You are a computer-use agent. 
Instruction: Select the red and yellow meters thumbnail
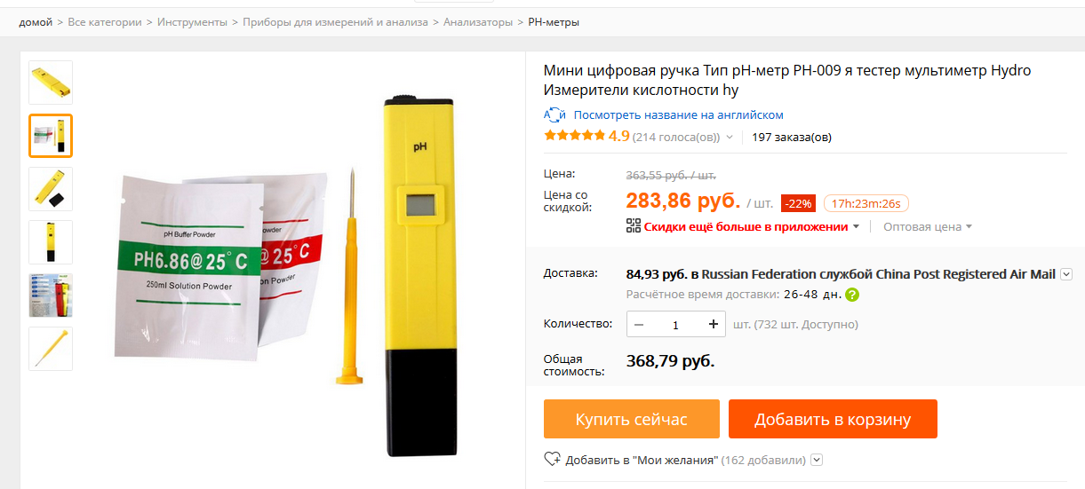tap(51, 296)
